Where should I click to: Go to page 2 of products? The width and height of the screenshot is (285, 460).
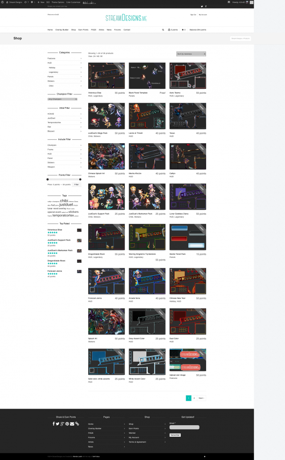[x=194, y=398]
